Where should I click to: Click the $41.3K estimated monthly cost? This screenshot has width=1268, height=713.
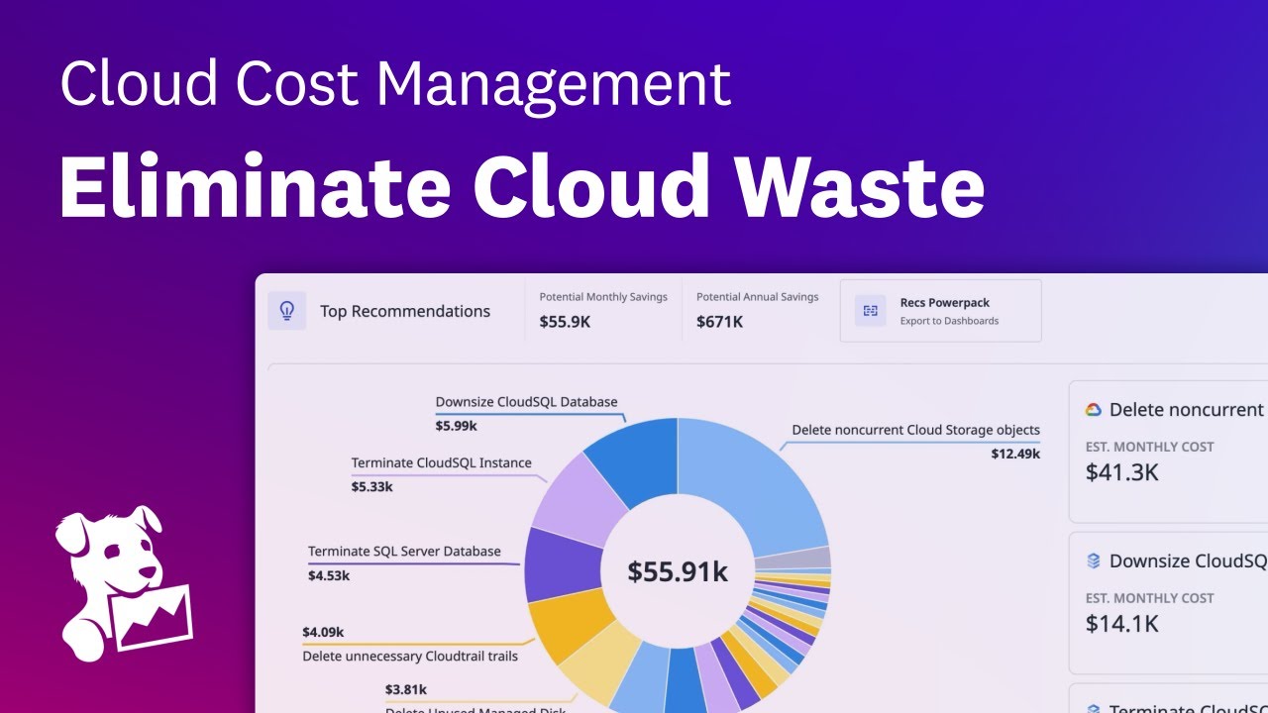1122,472
